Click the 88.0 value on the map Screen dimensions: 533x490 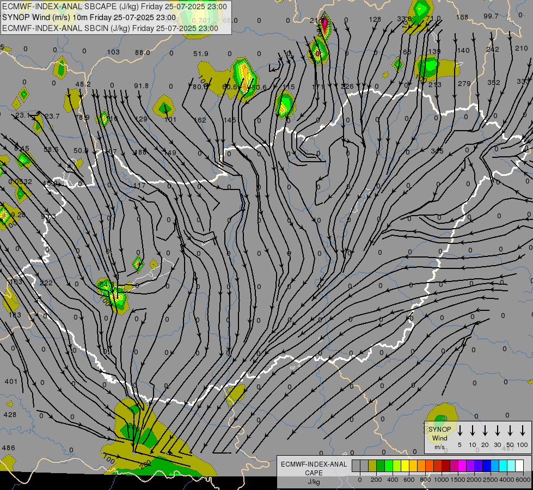tap(143, 52)
